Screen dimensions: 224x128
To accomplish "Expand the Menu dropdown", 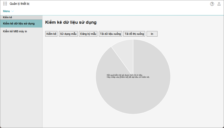I will (x=7, y=11).
